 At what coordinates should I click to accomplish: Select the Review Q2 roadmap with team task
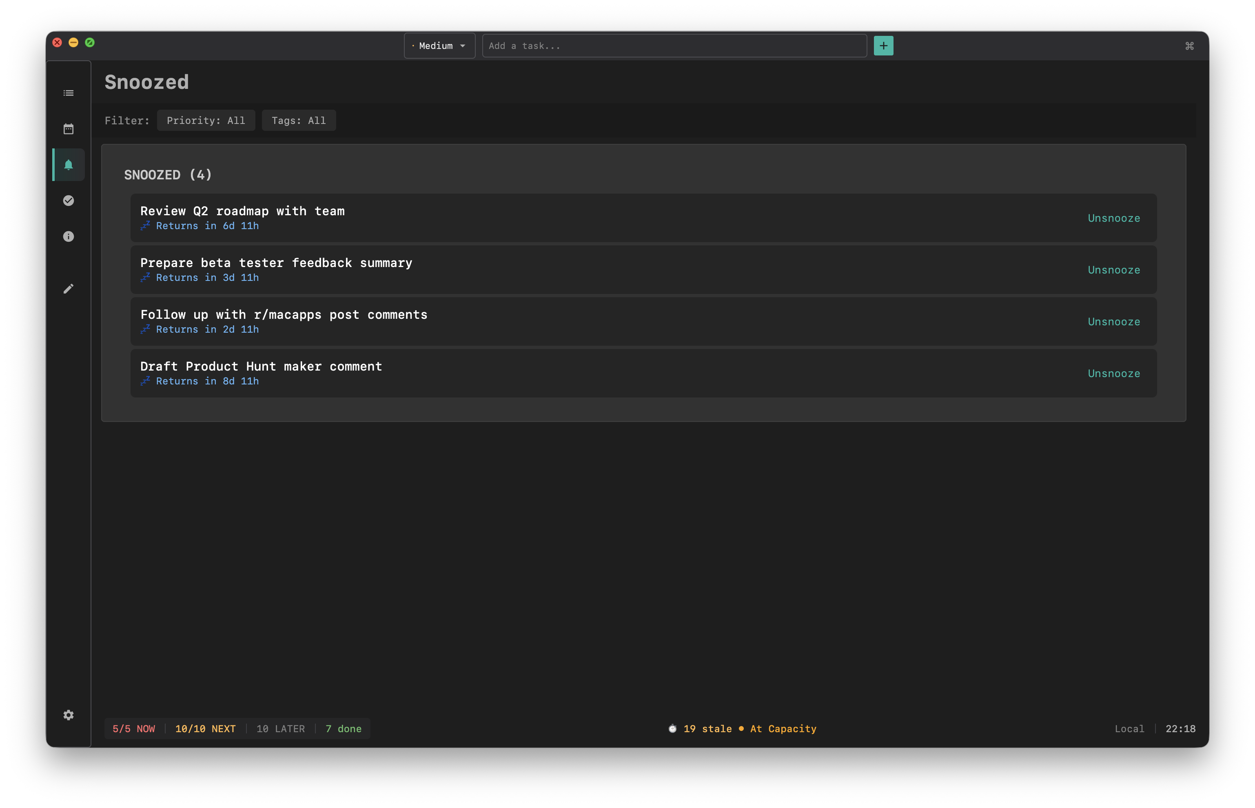tap(643, 218)
